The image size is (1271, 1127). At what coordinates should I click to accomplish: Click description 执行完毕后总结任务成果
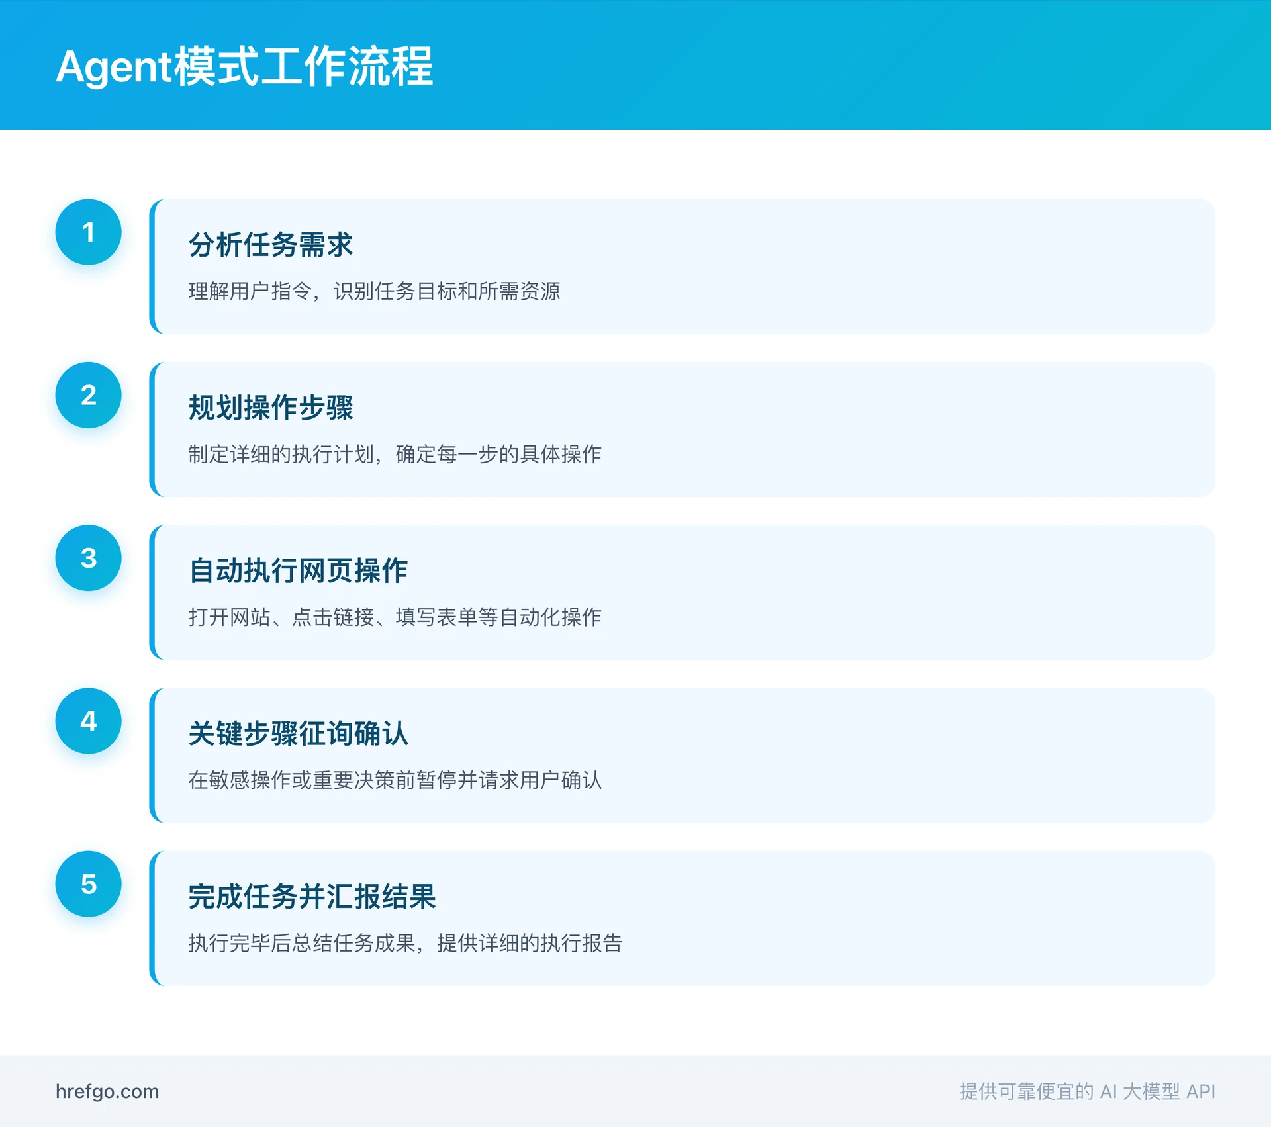405,943
